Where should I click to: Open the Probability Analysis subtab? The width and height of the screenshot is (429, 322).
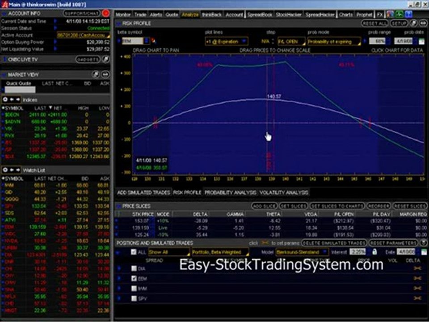(x=231, y=192)
